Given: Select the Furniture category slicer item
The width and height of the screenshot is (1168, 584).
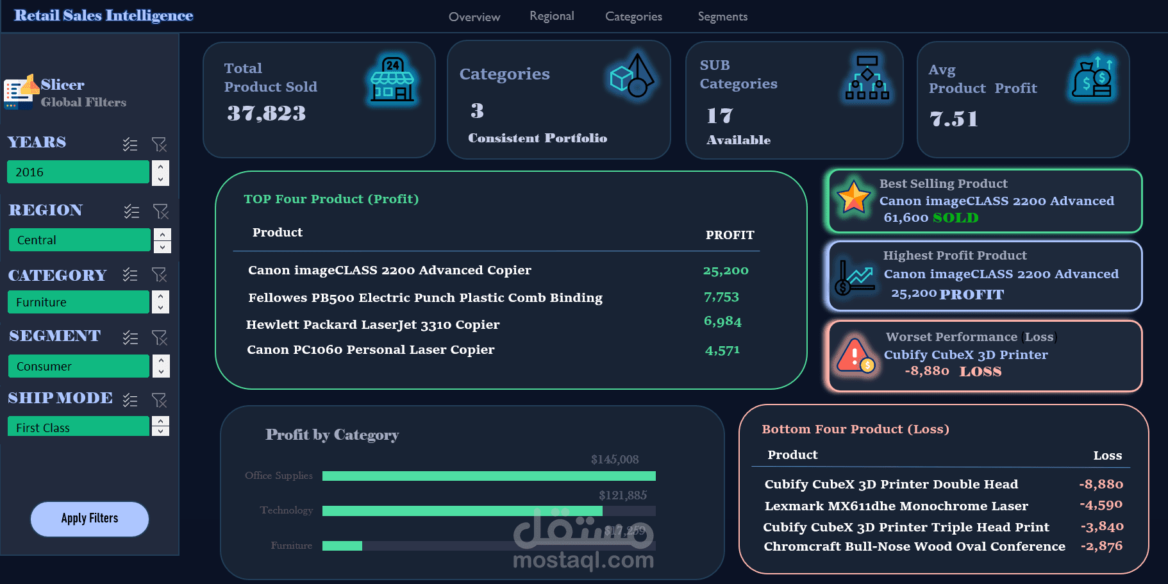Looking at the screenshot, I should (x=78, y=302).
